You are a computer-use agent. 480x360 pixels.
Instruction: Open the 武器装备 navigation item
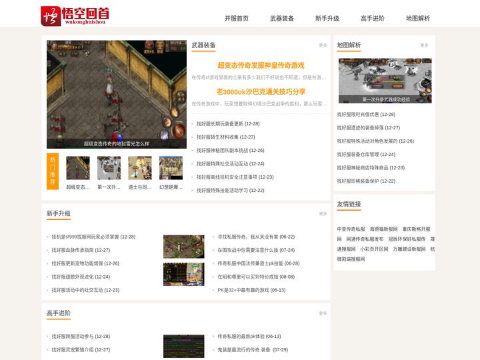point(282,19)
